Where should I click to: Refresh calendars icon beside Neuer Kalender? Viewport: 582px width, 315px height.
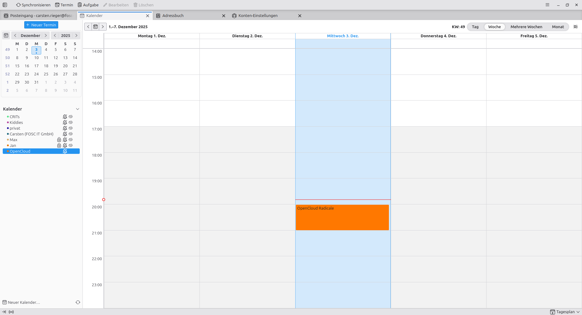click(78, 302)
